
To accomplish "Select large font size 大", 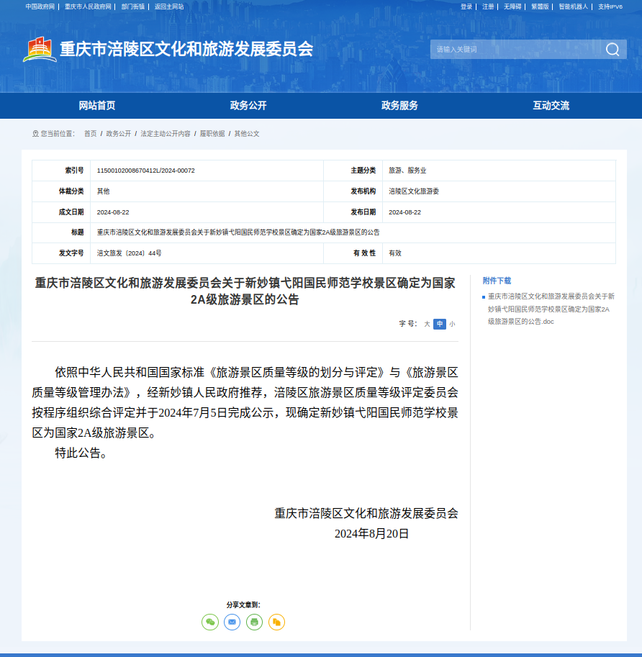I will tap(426, 324).
